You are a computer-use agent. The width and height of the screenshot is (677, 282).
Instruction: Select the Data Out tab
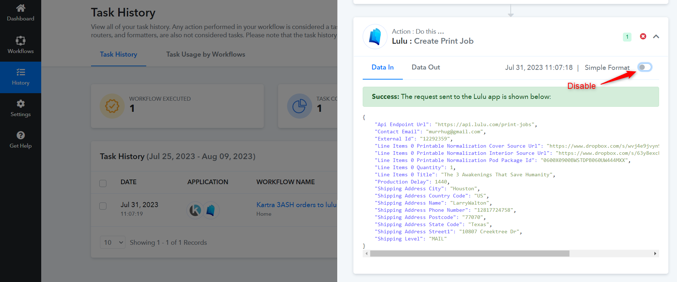pos(426,67)
